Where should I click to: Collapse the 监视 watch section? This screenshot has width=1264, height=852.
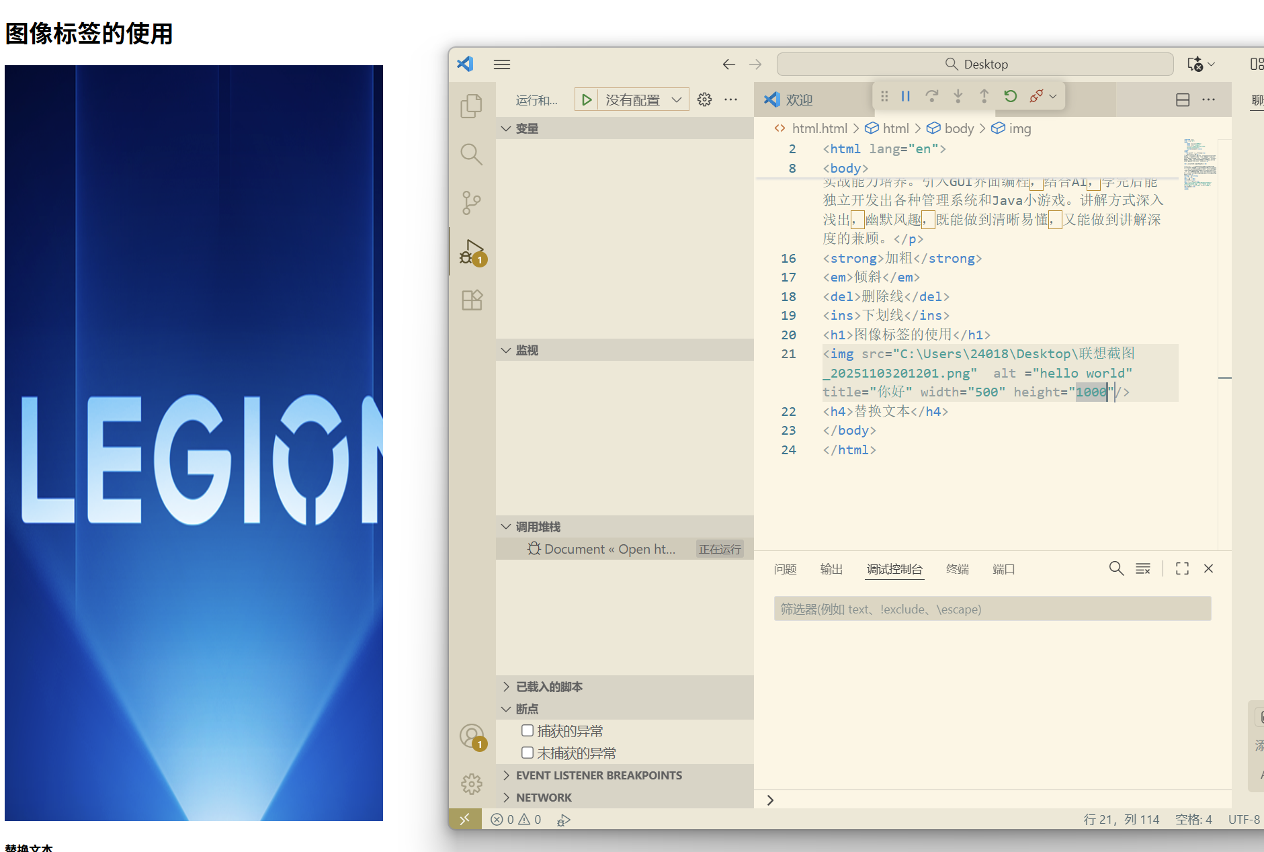[x=625, y=350]
